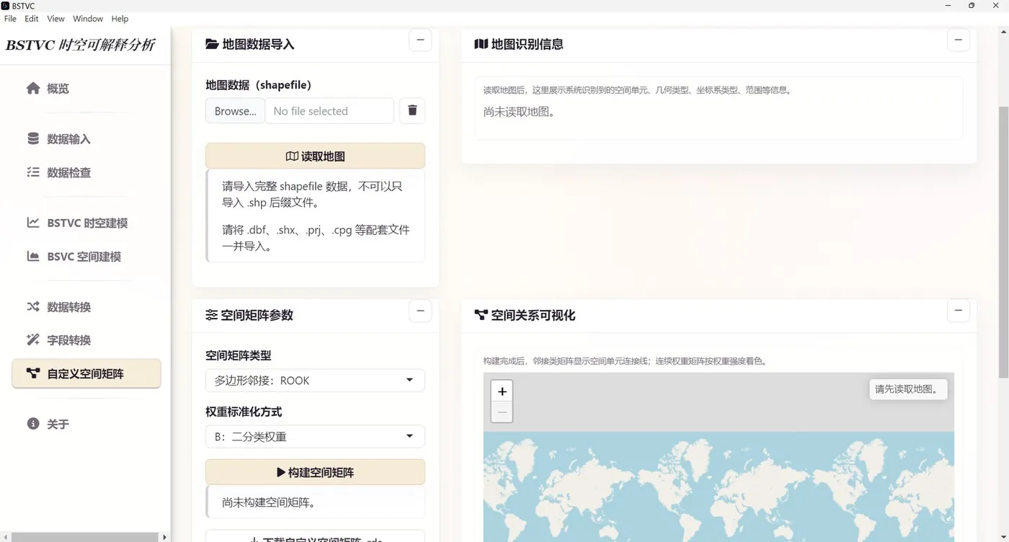Viewport: 1009px width, 542px height.
Task: Open the 权重标准化方式 dropdown showing 二分类权重
Action: pos(315,437)
